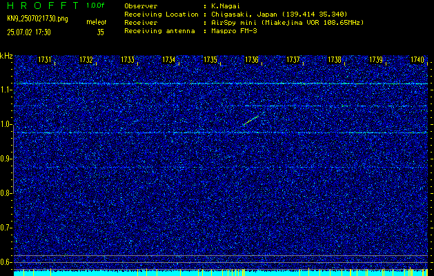Click the 1734 time marker

click(x=169, y=59)
